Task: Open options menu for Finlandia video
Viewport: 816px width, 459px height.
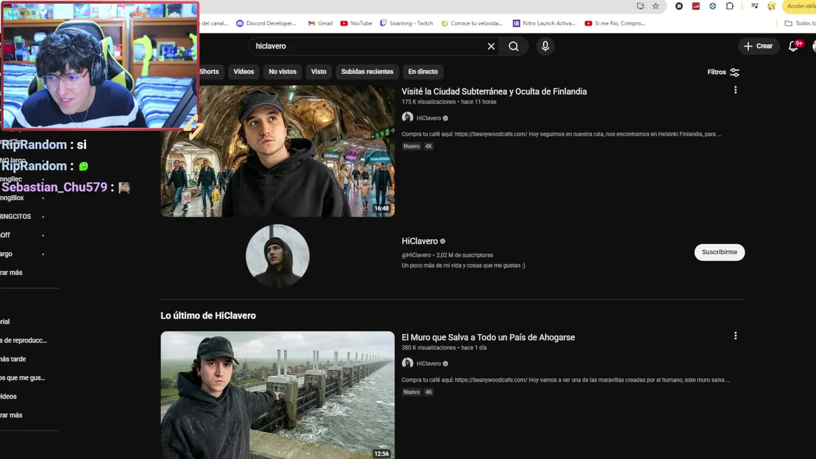Action: point(735,90)
